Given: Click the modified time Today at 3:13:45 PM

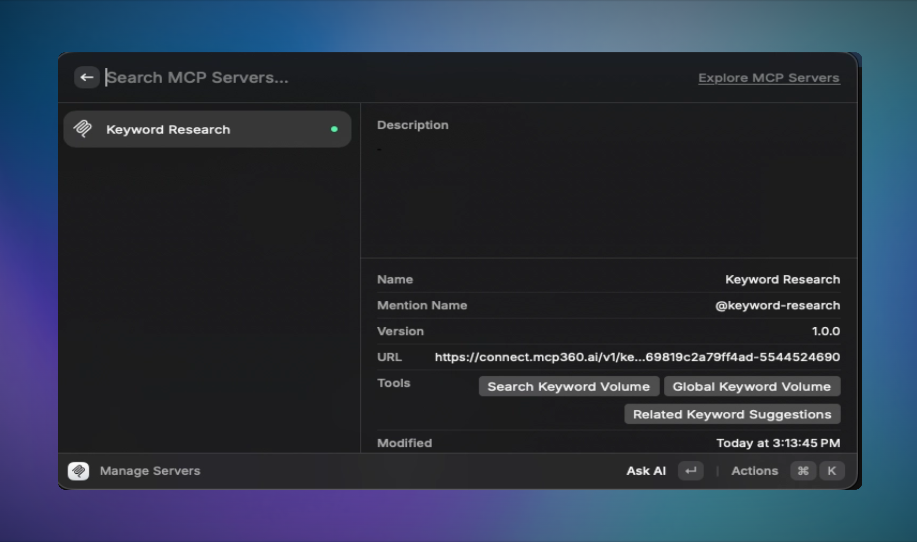Looking at the screenshot, I should tap(778, 443).
